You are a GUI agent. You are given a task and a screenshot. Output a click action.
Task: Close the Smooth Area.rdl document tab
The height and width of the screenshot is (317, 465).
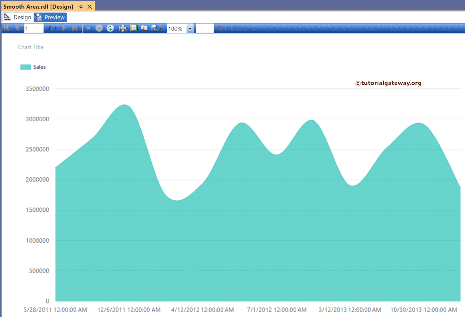coord(89,6)
